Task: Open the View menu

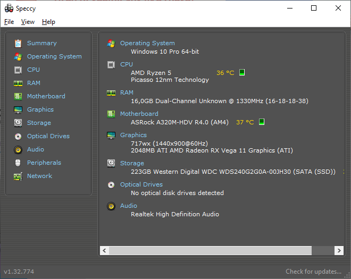Action: tap(28, 22)
